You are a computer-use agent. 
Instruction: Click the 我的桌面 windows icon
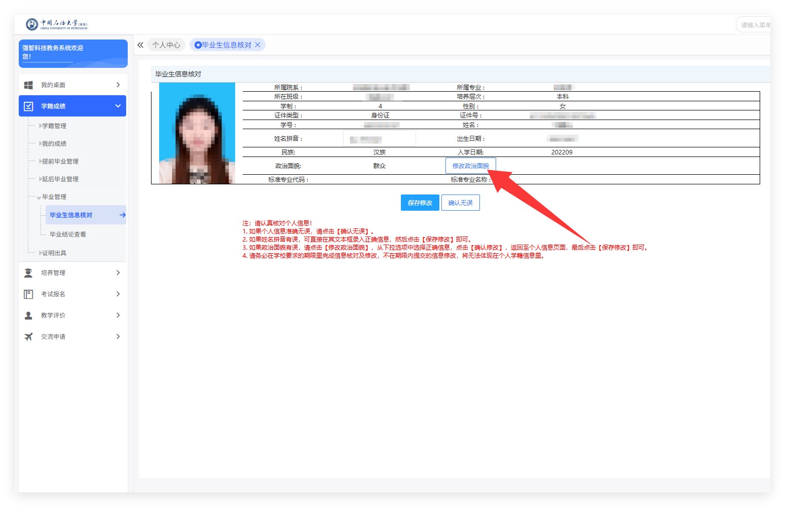(28, 85)
